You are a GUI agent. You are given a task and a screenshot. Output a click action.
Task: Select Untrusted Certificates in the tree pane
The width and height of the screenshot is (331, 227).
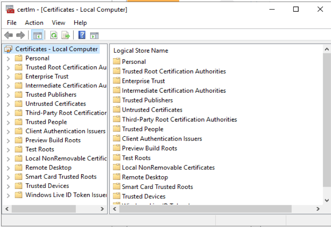coord(56,104)
